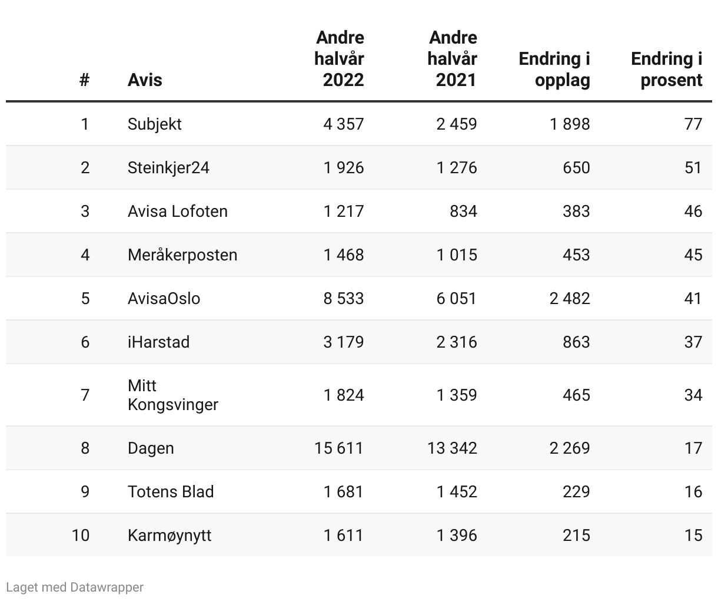Image resolution: width=718 pixels, height=601 pixels.
Task: Click Subjekt's 77 percent change value
Action: coord(693,124)
